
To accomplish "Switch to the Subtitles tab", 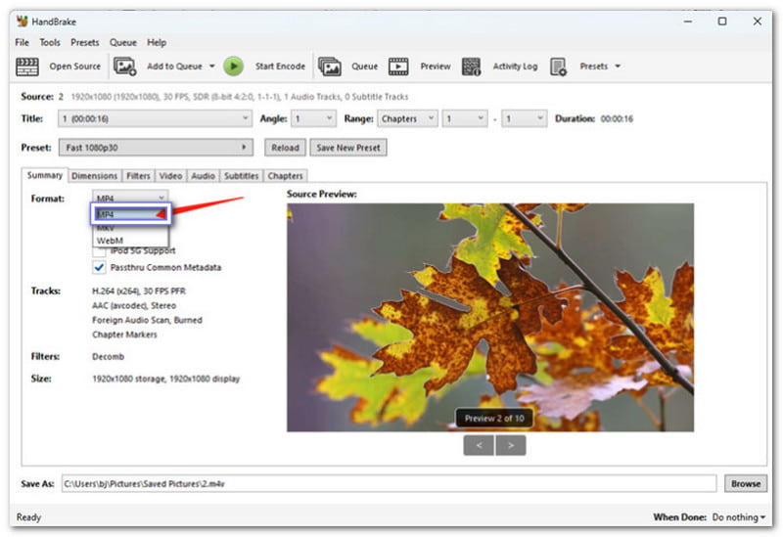I will 241,176.
